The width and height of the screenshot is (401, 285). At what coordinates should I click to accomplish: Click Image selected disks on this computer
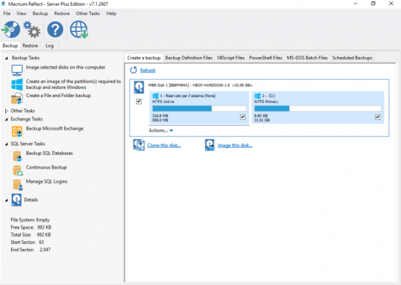click(x=66, y=67)
